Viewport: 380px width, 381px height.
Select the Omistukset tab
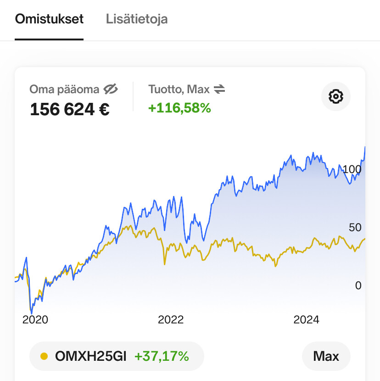(x=49, y=19)
